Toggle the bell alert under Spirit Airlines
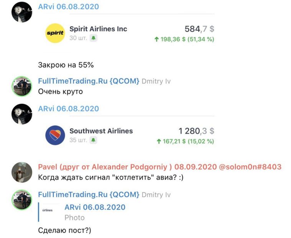 tap(93, 38)
